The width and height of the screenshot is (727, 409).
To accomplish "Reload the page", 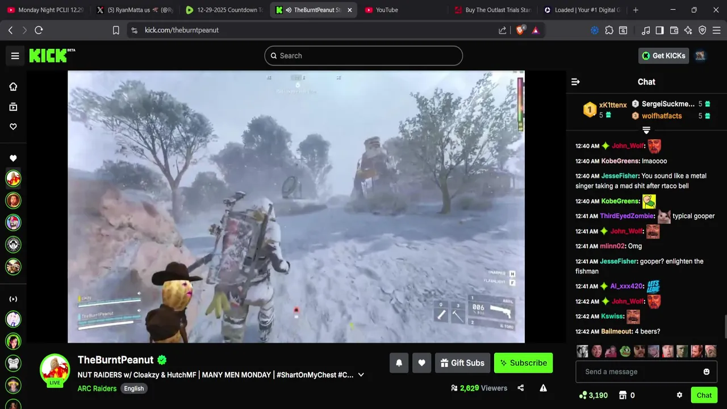I will coord(39,30).
